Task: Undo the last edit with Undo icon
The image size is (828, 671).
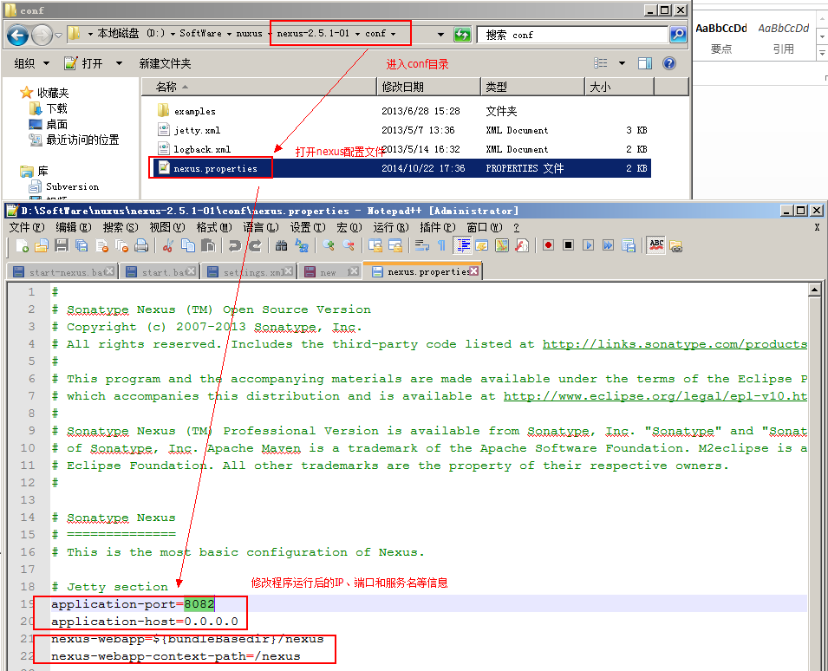Action: (235, 245)
